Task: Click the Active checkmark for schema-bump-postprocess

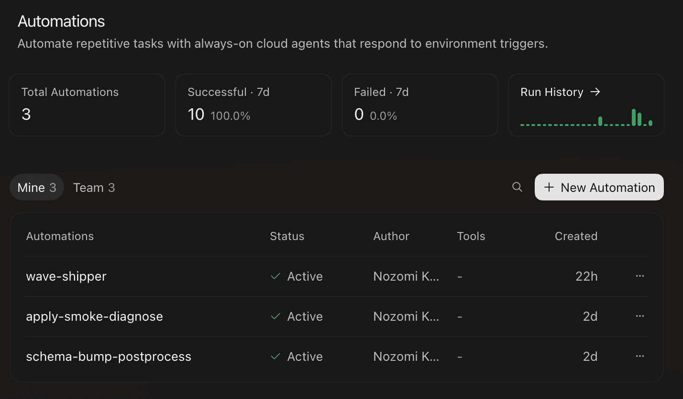Action: pyautogui.click(x=275, y=357)
